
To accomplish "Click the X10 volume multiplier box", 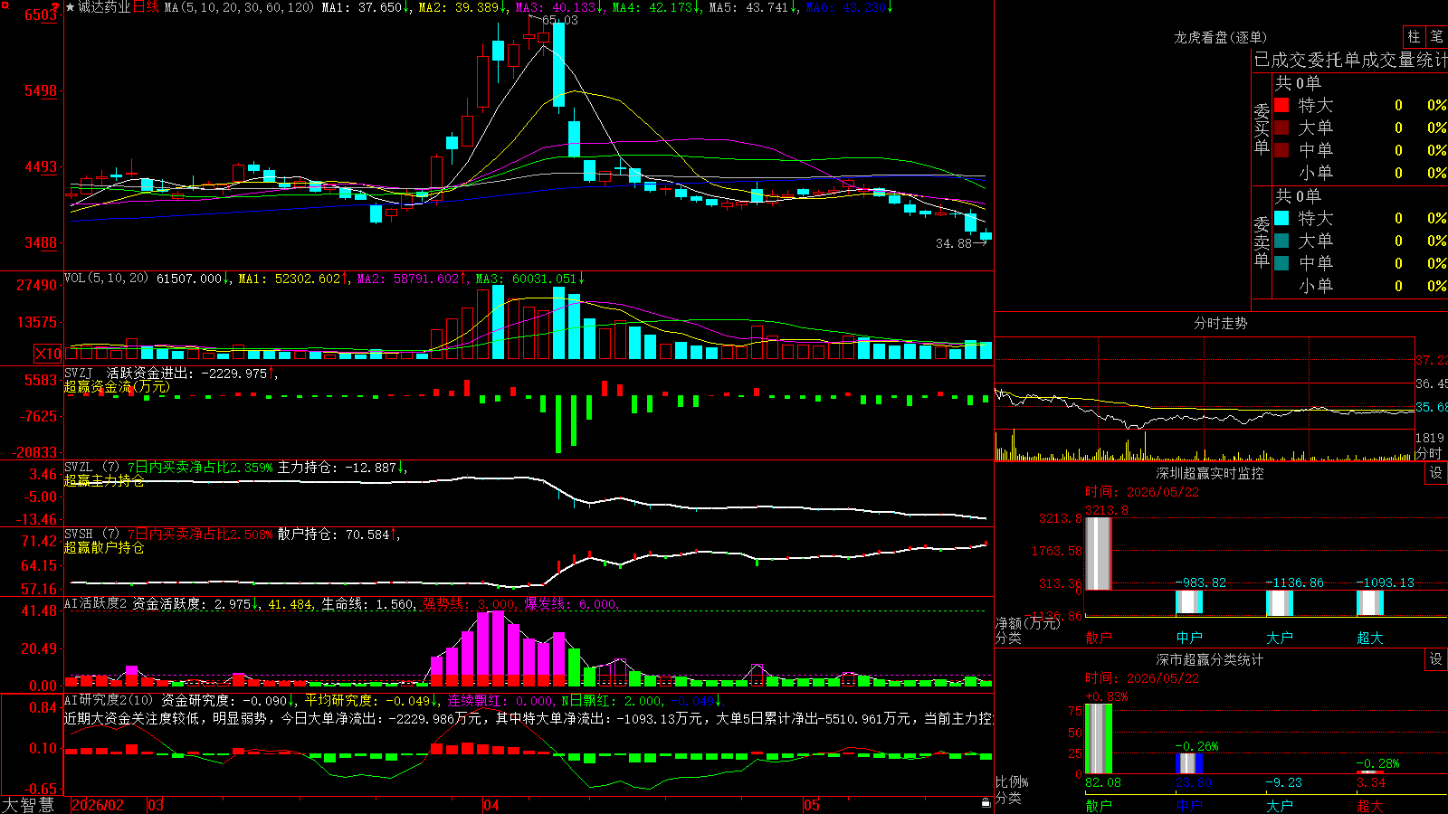I will [x=48, y=354].
